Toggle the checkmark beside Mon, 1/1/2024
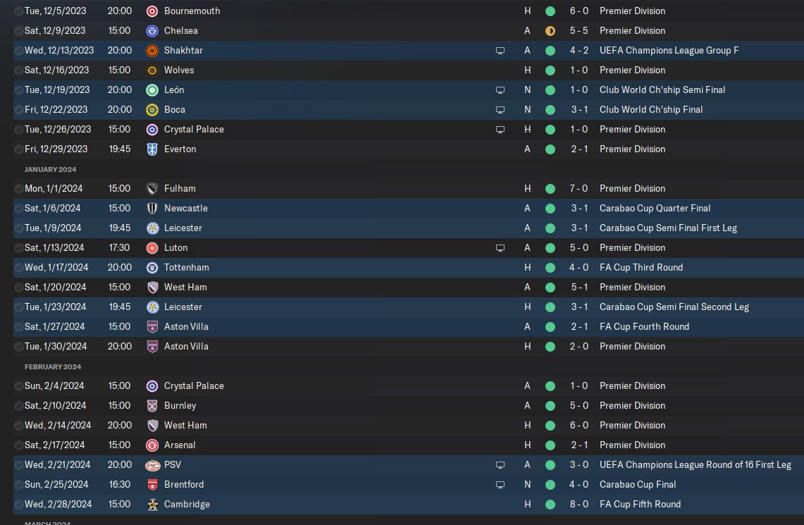 click(x=18, y=189)
